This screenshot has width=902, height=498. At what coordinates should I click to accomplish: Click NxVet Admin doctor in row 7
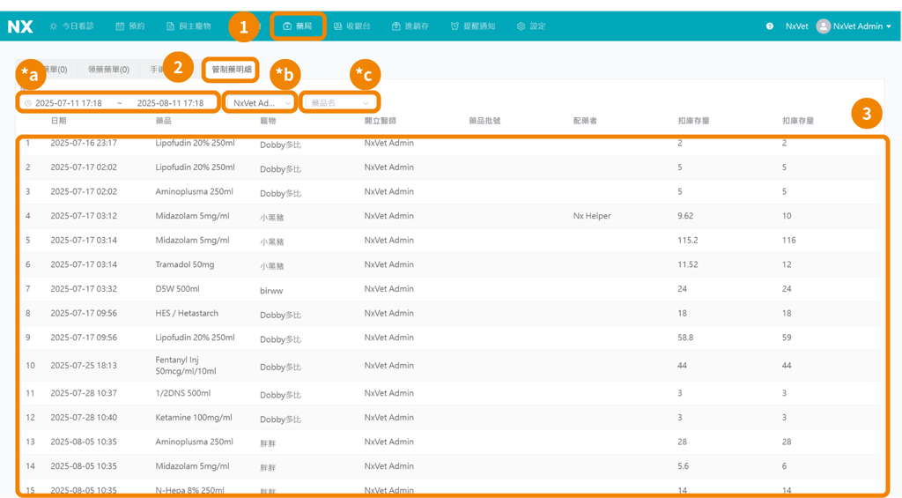pos(388,288)
